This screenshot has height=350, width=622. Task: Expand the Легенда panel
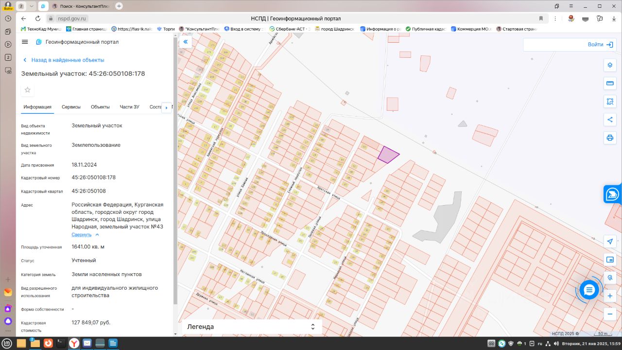tap(313, 327)
